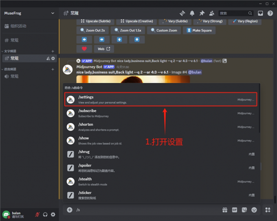Click Vary (Strong) button
Image resolution: width=277 pixels, height=221 pixels.
pyautogui.click(x=210, y=21)
